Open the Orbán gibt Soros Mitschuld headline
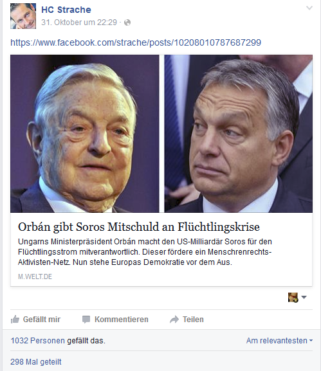This screenshot has width=321, height=371. click(139, 227)
